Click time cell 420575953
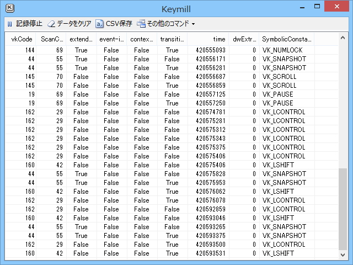 tap(211, 183)
